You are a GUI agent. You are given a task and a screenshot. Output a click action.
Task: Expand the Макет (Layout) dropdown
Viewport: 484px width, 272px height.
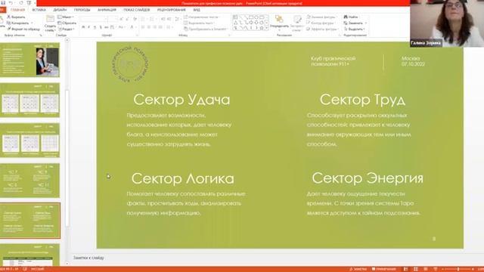coord(66,17)
